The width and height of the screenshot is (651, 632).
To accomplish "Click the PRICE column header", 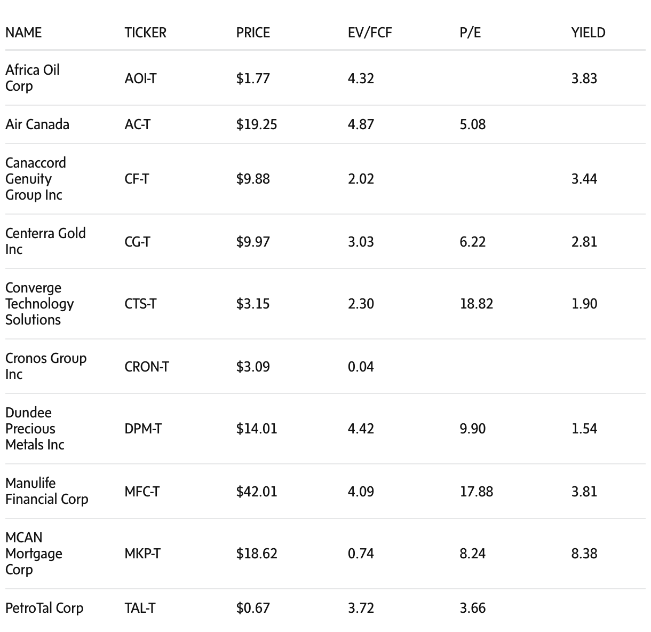I will click(253, 33).
